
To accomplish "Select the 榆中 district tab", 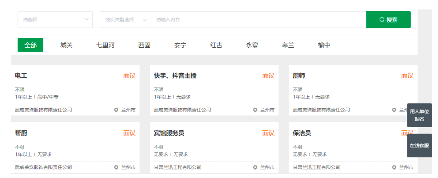I will click(x=324, y=45).
